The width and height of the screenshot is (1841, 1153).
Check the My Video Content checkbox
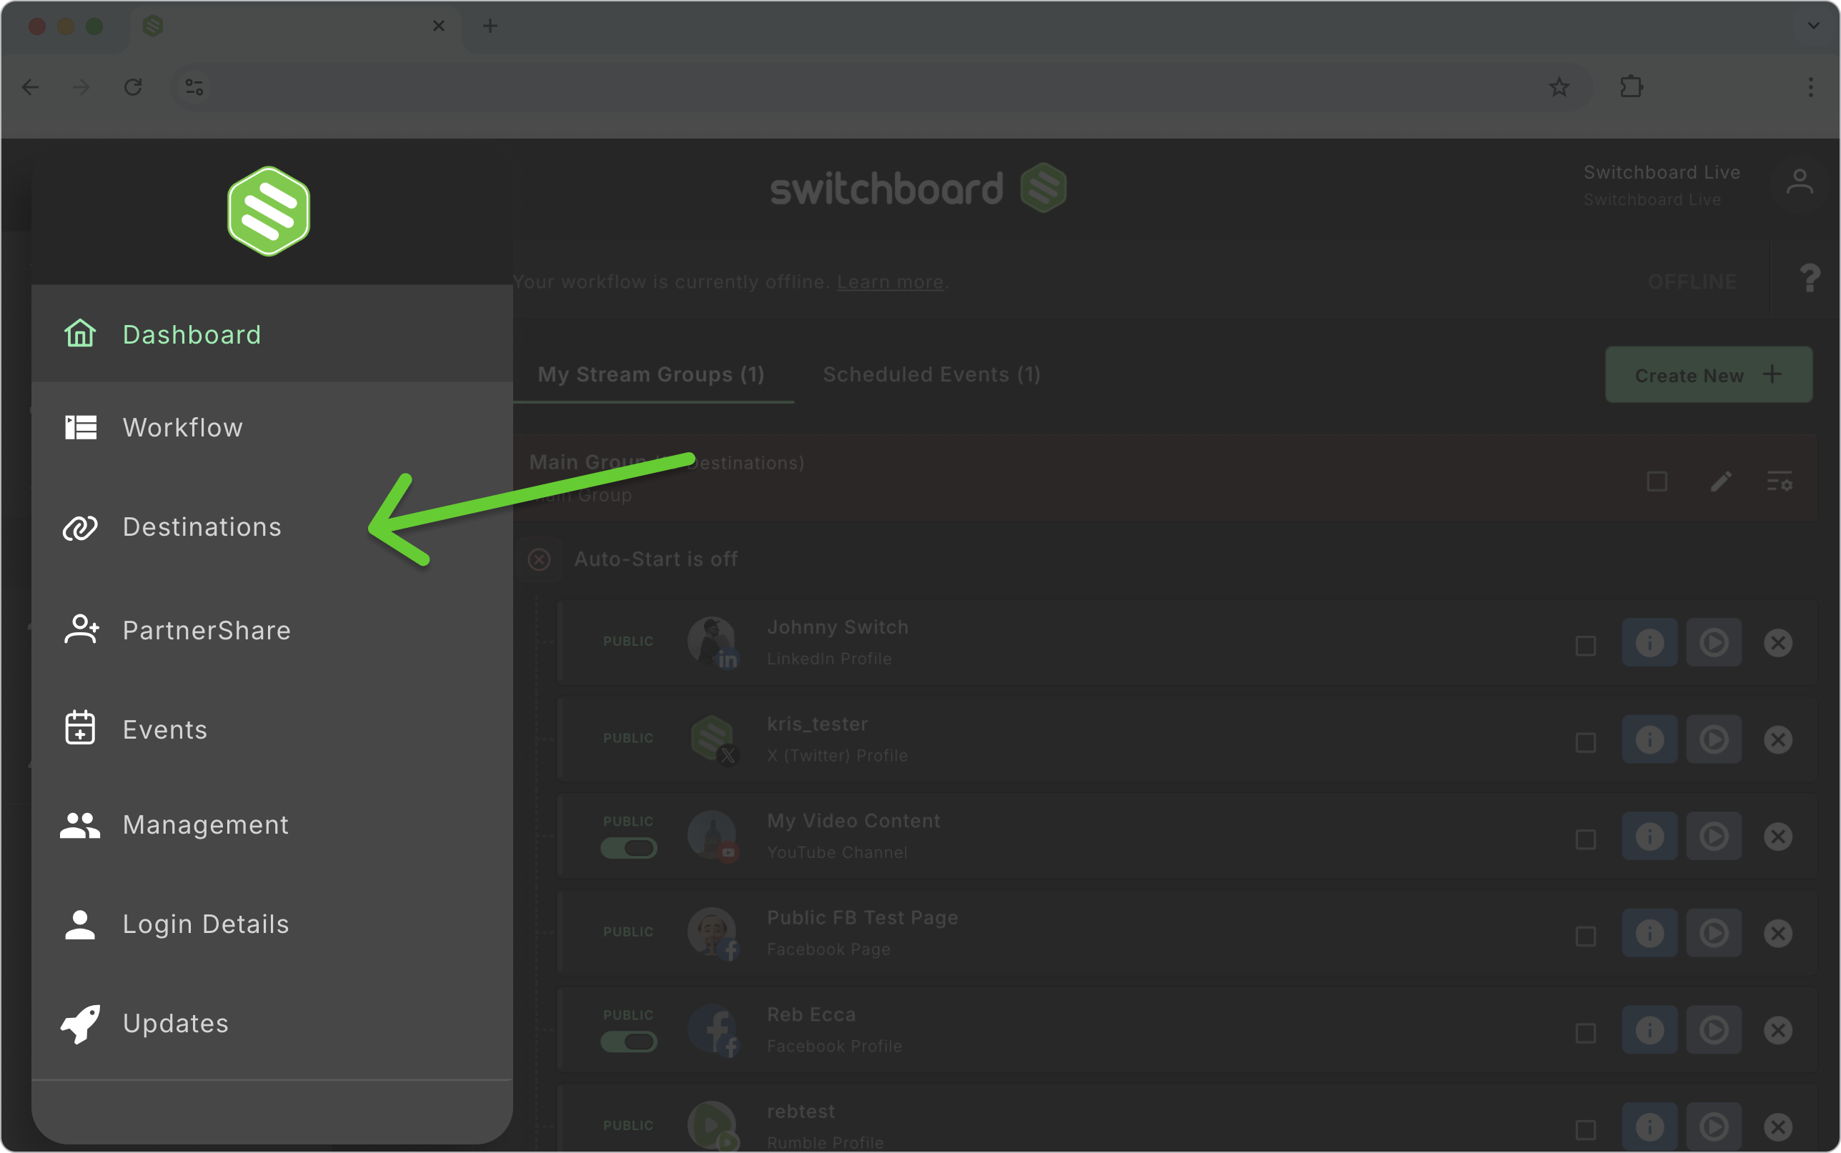pyautogui.click(x=1586, y=839)
